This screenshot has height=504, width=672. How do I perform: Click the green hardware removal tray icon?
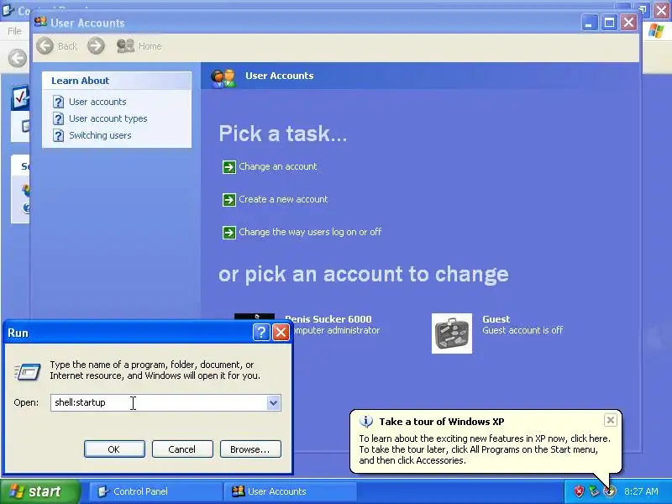[594, 491]
